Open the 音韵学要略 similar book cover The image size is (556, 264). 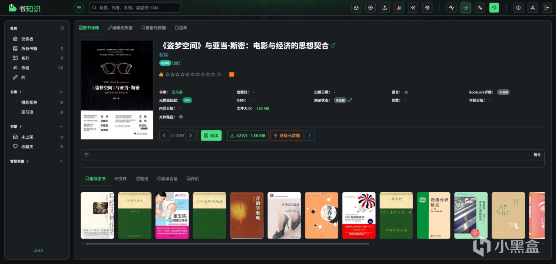click(x=247, y=215)
